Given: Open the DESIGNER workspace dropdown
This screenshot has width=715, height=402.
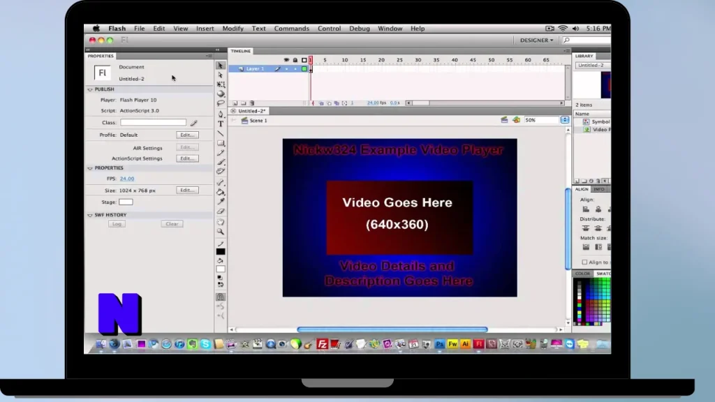Looking at the screenshot, I should click(x=537, y=40).
